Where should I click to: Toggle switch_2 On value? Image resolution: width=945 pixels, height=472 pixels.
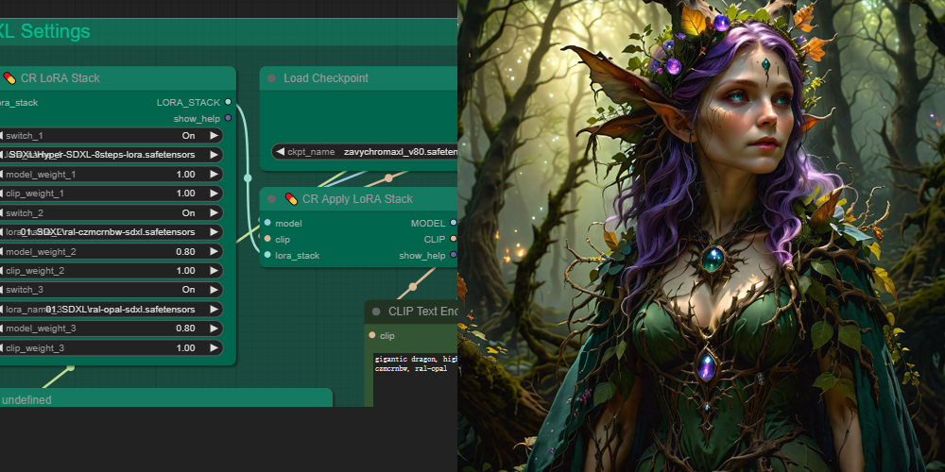coord(189,212)
